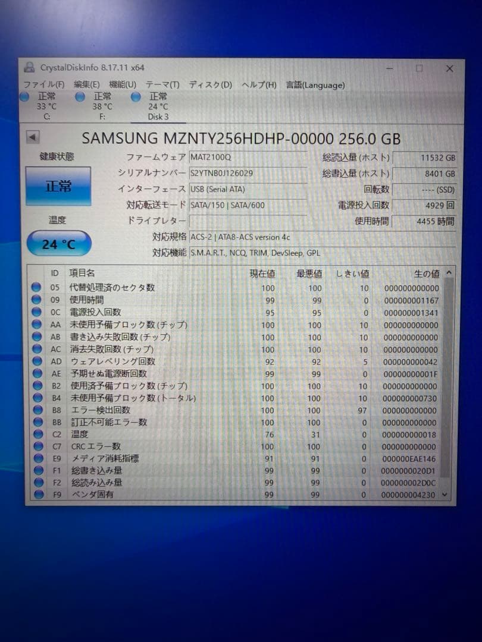The image size is (482, 642).
Task: Click the standard field ACS-2 | ATA8-ACS version 4c
Action: [323, 237]
